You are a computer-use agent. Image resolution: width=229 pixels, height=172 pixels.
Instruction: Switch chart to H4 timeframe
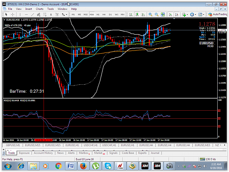coord(104,14)
